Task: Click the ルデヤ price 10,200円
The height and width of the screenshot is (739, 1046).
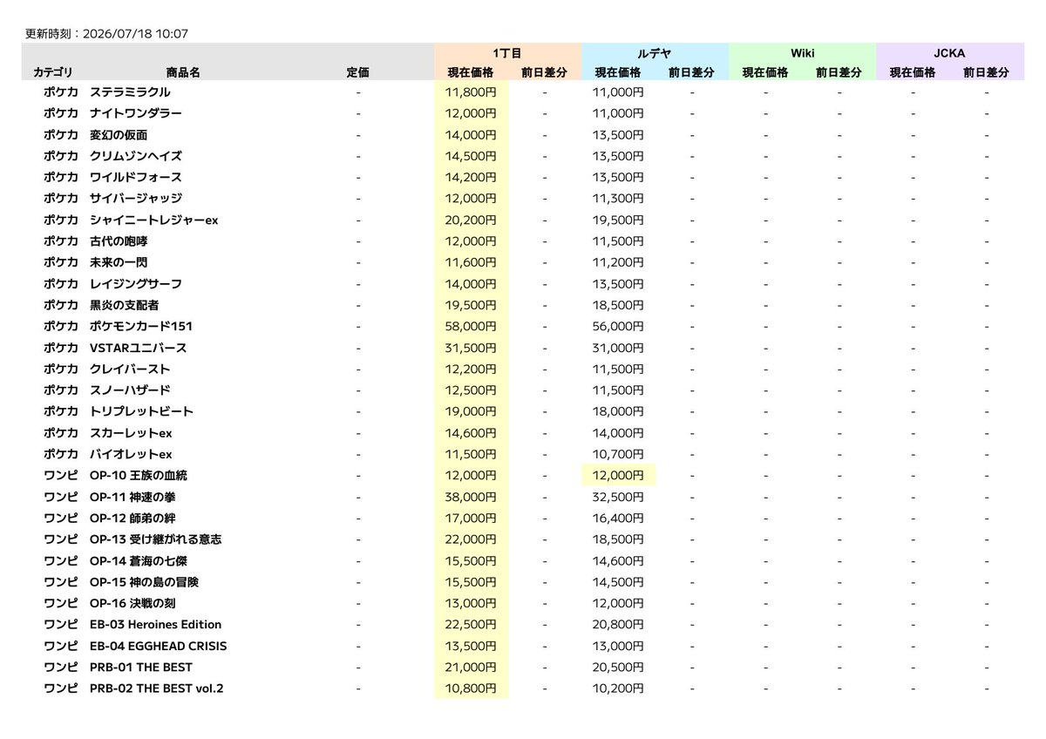Action: pyautogui.click(x=619, y=688)
